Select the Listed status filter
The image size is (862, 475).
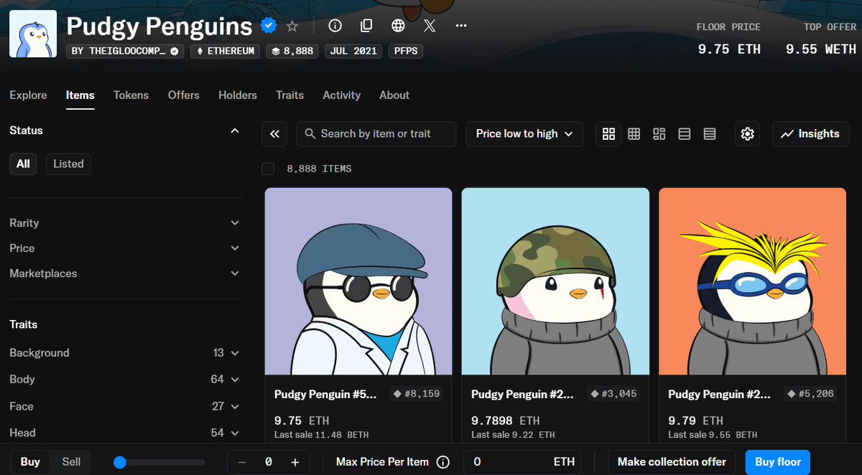68,164
